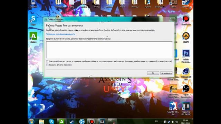221x124 pixels.
Task: Click the 'Не посылать' button
Action: (166, 73)
